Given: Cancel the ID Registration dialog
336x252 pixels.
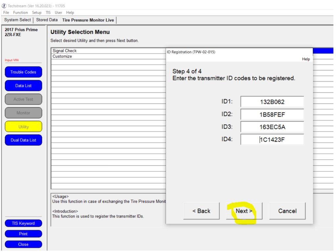Looking at the screenshot, I should [287, 211].
